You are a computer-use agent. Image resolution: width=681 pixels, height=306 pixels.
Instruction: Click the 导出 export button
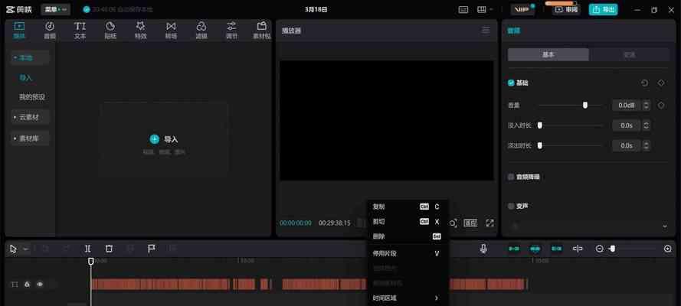point(604,9)
